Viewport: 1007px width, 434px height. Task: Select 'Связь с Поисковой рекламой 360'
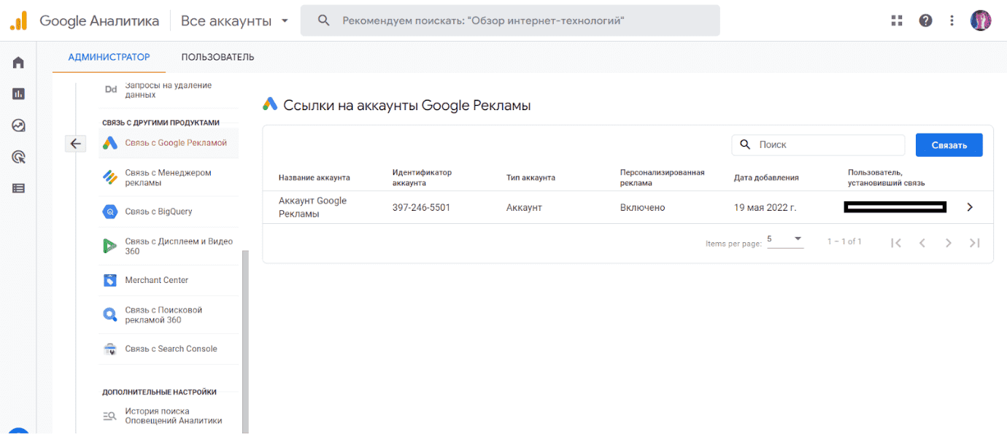[169, 314]
